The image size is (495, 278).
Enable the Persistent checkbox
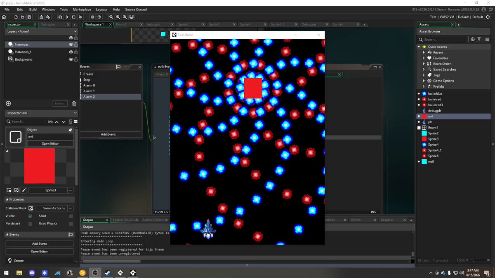click(30, 224)
